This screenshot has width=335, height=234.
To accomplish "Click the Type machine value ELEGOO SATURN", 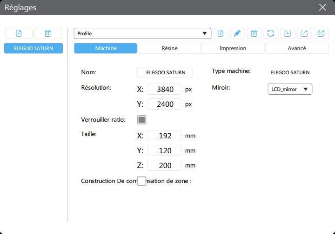I will pos(290,72).
